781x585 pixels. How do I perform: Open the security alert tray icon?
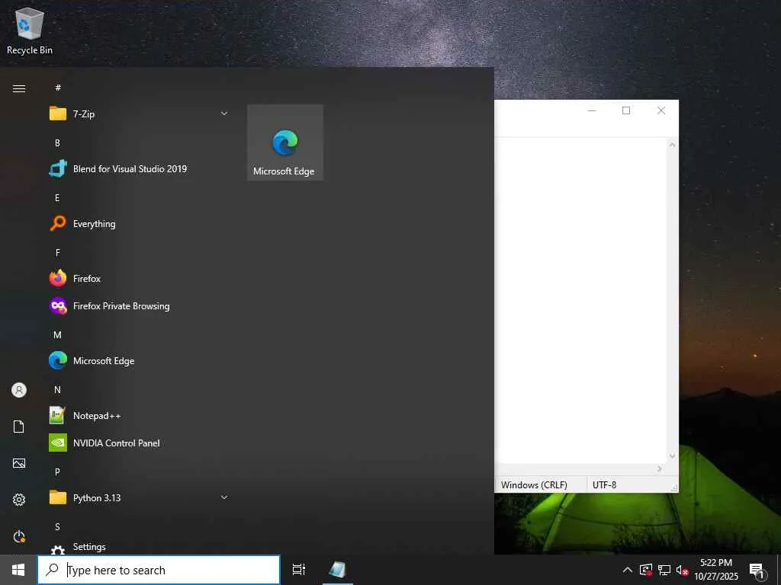[x=646, y=570]
